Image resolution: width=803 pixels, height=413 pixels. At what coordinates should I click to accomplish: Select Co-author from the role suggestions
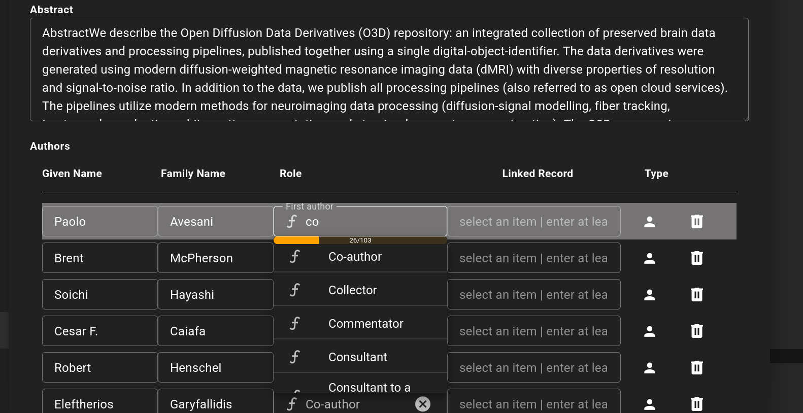[360, 257]
